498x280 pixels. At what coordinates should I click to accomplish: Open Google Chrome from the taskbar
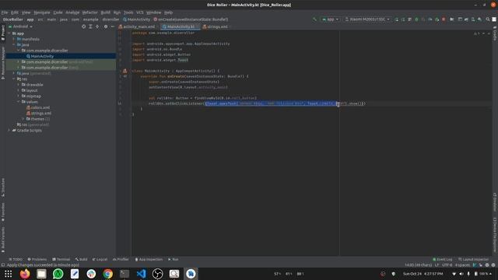(x=107, y=274)
